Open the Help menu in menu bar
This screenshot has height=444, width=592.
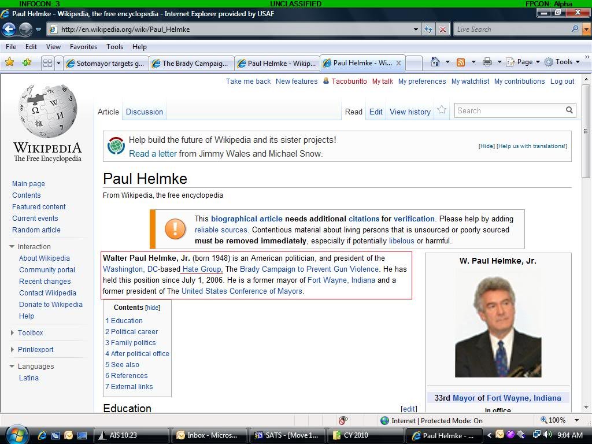point(139,47)
